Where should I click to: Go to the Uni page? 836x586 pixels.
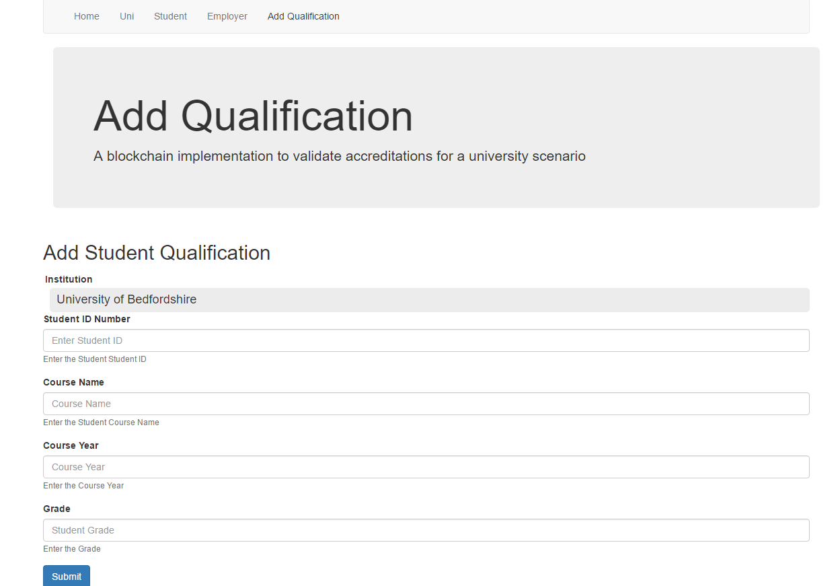(126, 16)
